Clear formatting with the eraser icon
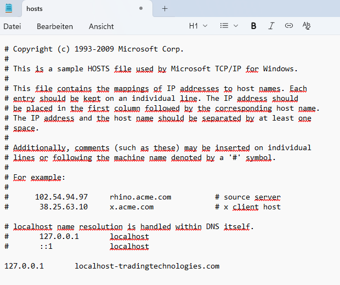The image size is (340, 285). click(x=307, y=26)
